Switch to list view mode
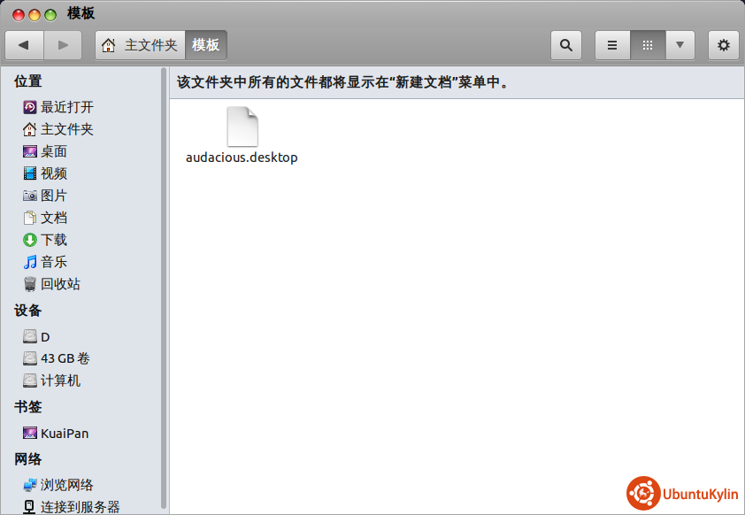Viewport: 745px width, 515px height. 612,45
